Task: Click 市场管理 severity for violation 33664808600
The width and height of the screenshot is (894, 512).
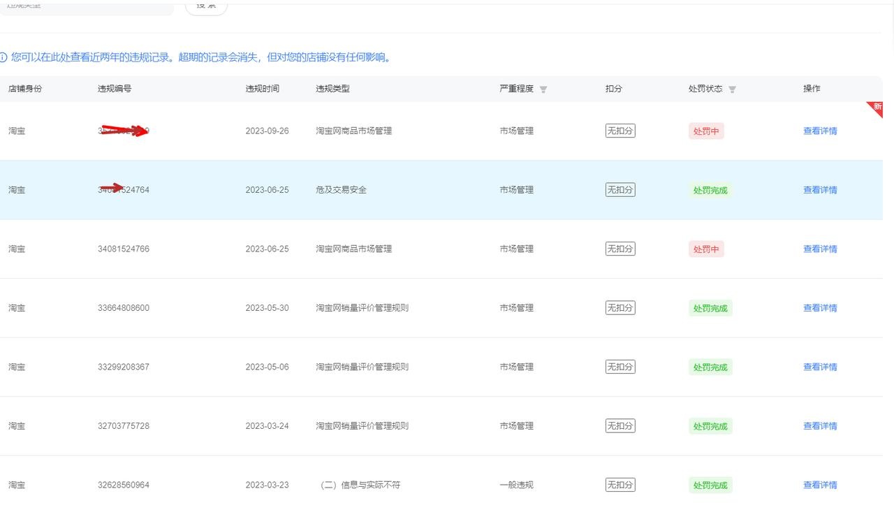Action: click(517, 308)
